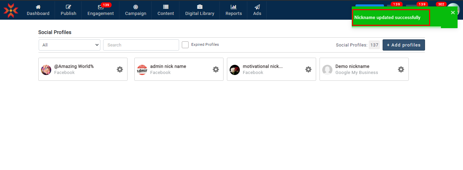Open settings gear for admin nick name

(216, 69)
